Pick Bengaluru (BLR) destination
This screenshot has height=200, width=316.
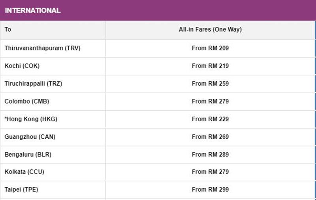tap(28, 155)
